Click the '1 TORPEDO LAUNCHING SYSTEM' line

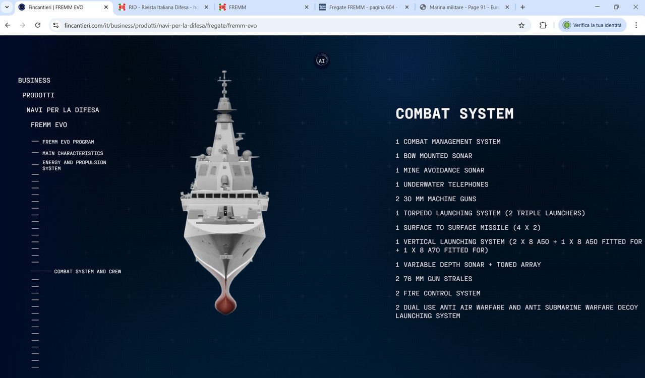(x=491, y=213)
